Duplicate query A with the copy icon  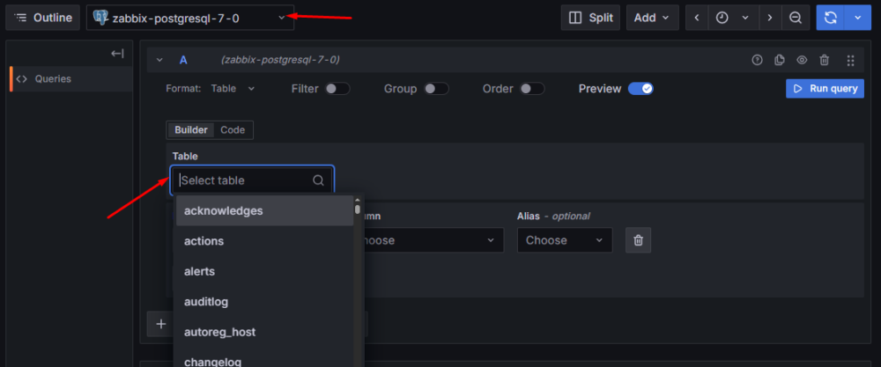tap(780, 60)
